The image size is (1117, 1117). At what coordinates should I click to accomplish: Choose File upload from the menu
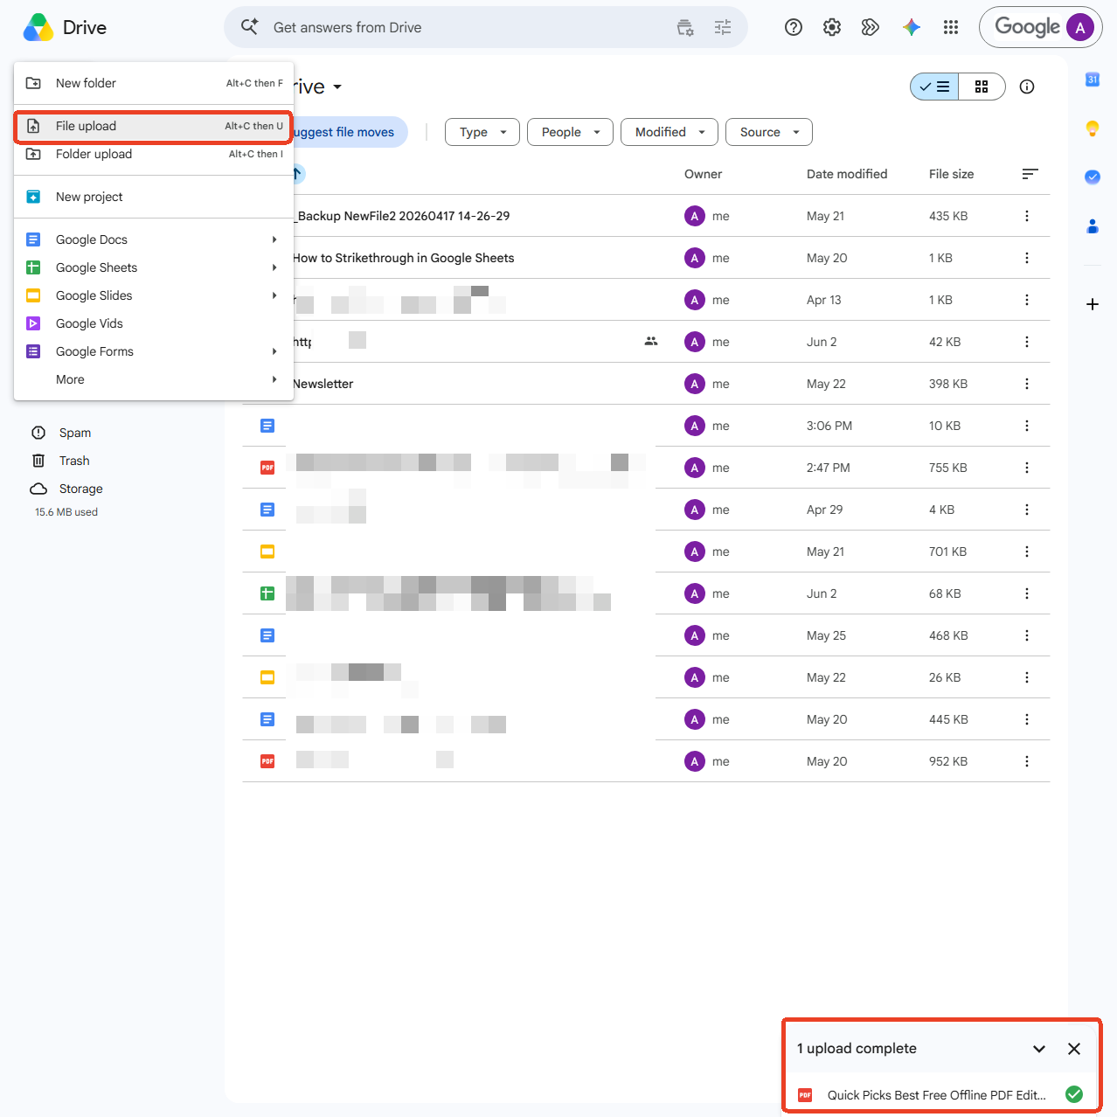pyautogui.click(x=154, y=126)
